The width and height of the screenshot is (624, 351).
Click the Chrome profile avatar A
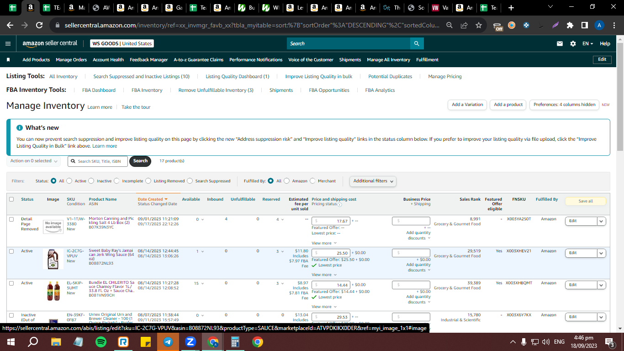click(x=599, y=26)
